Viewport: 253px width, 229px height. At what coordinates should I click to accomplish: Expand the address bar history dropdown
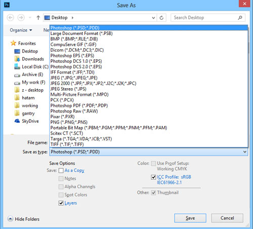pos(153,18)
